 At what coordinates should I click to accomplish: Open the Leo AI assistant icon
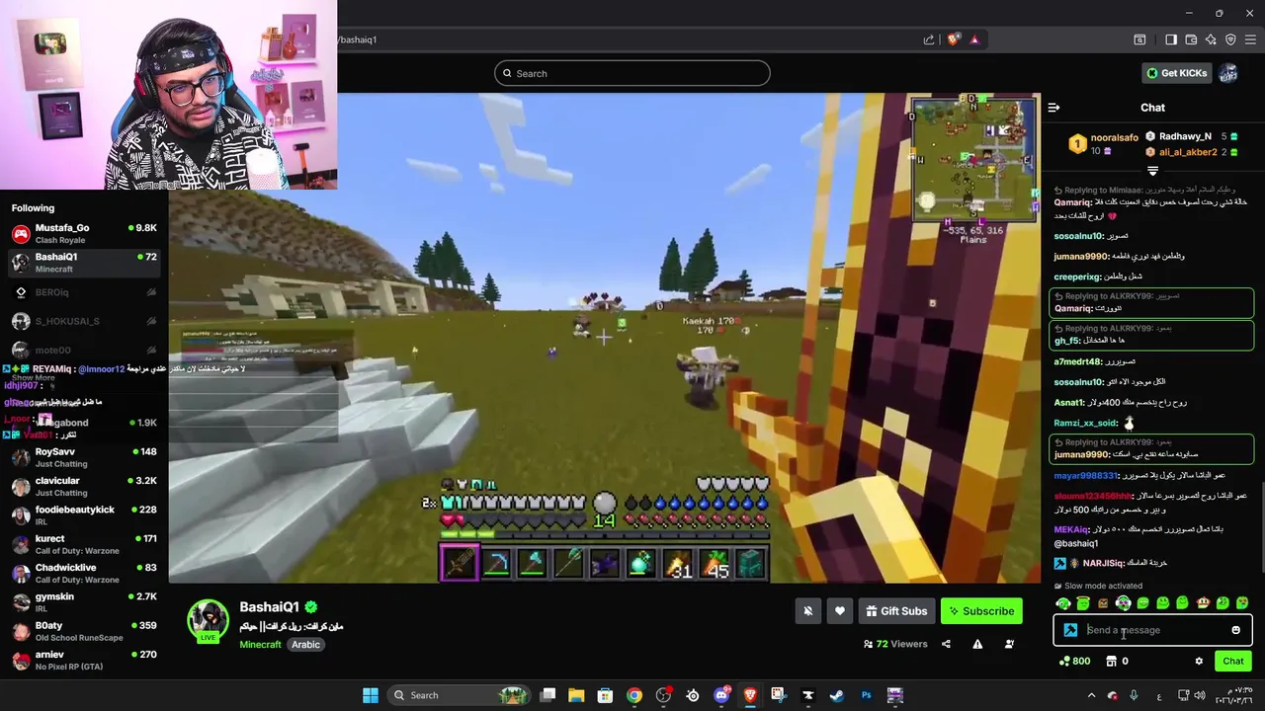(x=1211, y=39)
